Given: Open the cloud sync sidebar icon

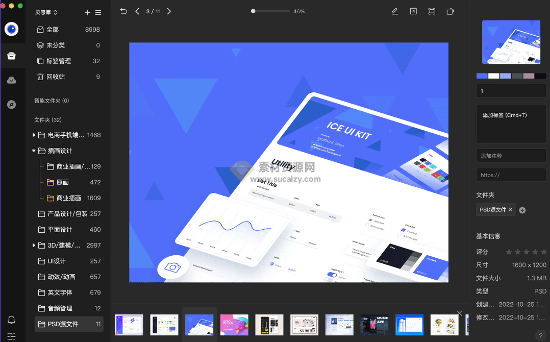Looking at the screenshot, I should [11, 80].
